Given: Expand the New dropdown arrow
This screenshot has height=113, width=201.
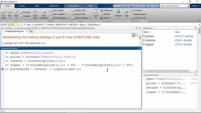Looking at the screenshot, I should [10, 18].
